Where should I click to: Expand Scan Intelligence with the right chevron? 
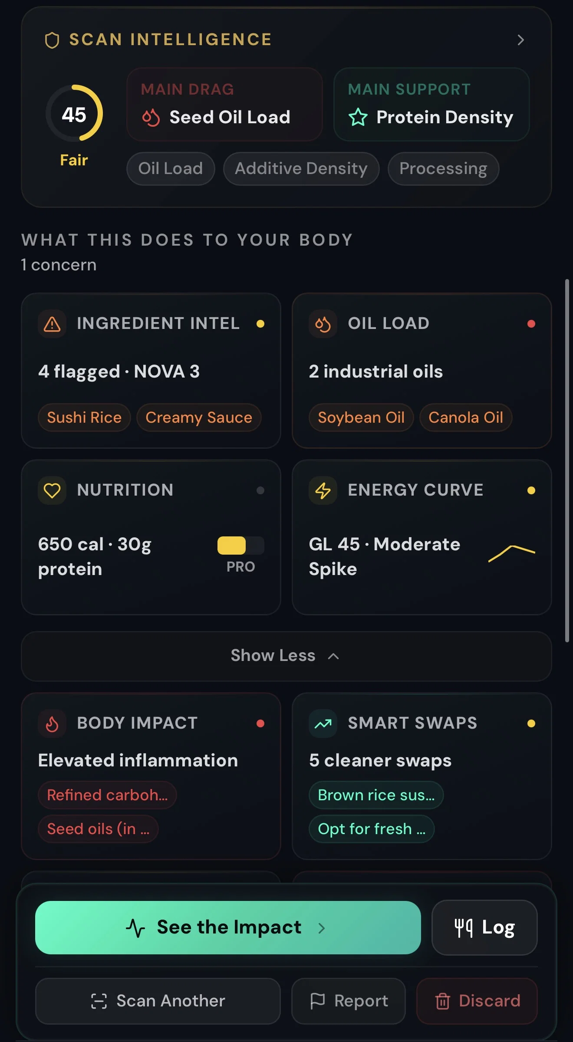click(x=521, y=40)
